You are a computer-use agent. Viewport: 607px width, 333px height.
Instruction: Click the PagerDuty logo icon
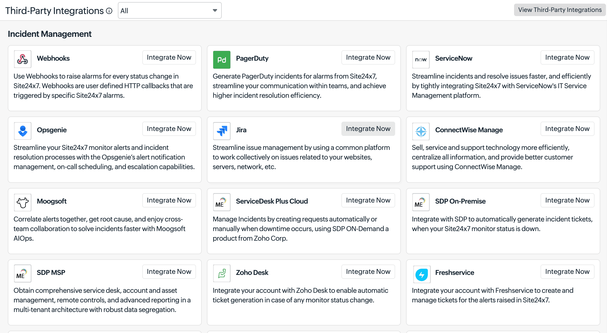click(222, 59)
